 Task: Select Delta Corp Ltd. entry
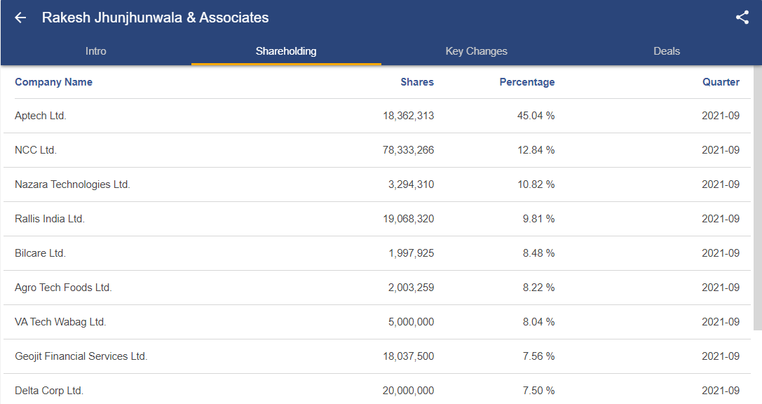click(377, 389)
